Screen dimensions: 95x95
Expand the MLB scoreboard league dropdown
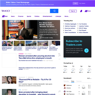click(89, 78)
